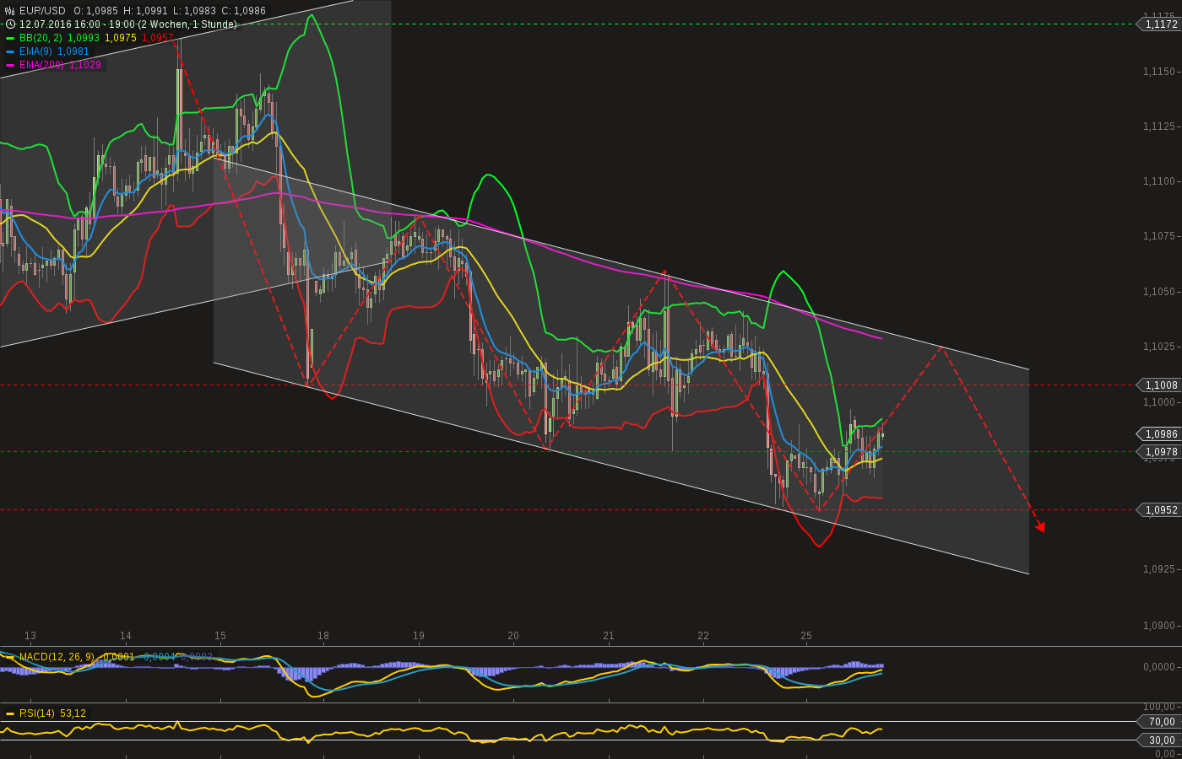Click the 1,1150 price axis label

[1159, 72]
